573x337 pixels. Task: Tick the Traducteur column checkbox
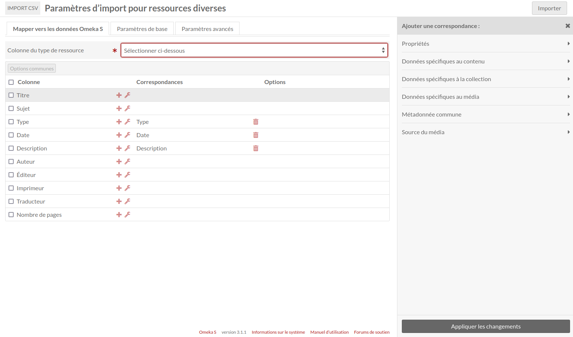11,201
